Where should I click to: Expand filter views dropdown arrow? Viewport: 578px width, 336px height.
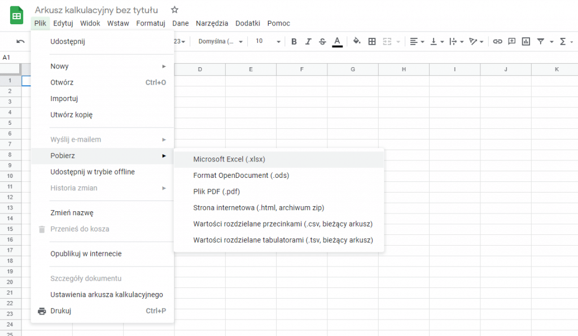pos(551,42)
